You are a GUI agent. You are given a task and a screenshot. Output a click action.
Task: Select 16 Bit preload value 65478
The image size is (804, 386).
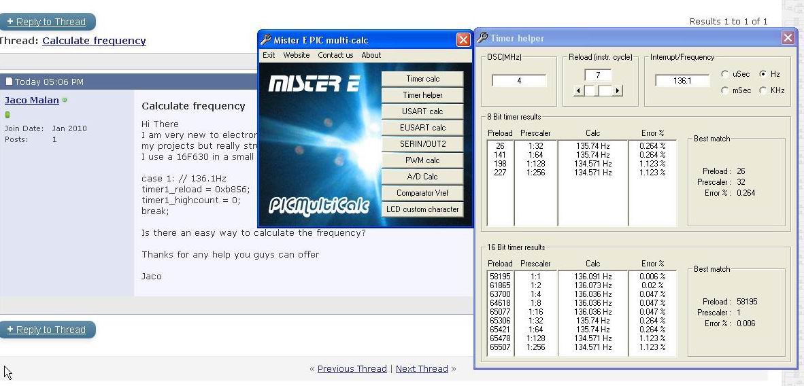pyautogui.click(x=500, y=338)
